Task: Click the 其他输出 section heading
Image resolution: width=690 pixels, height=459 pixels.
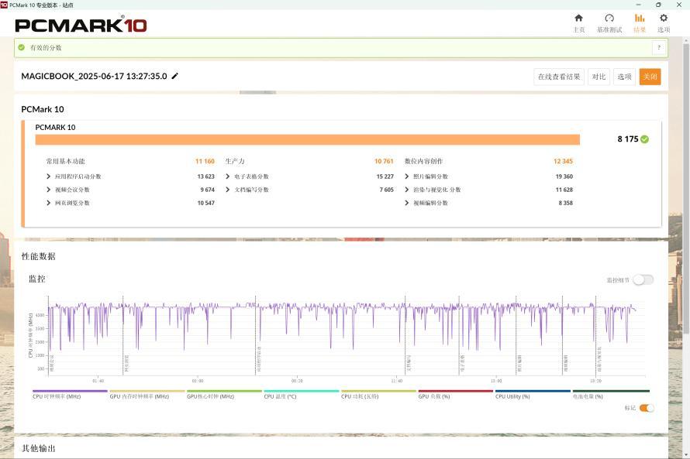Action: click(38, 448)
